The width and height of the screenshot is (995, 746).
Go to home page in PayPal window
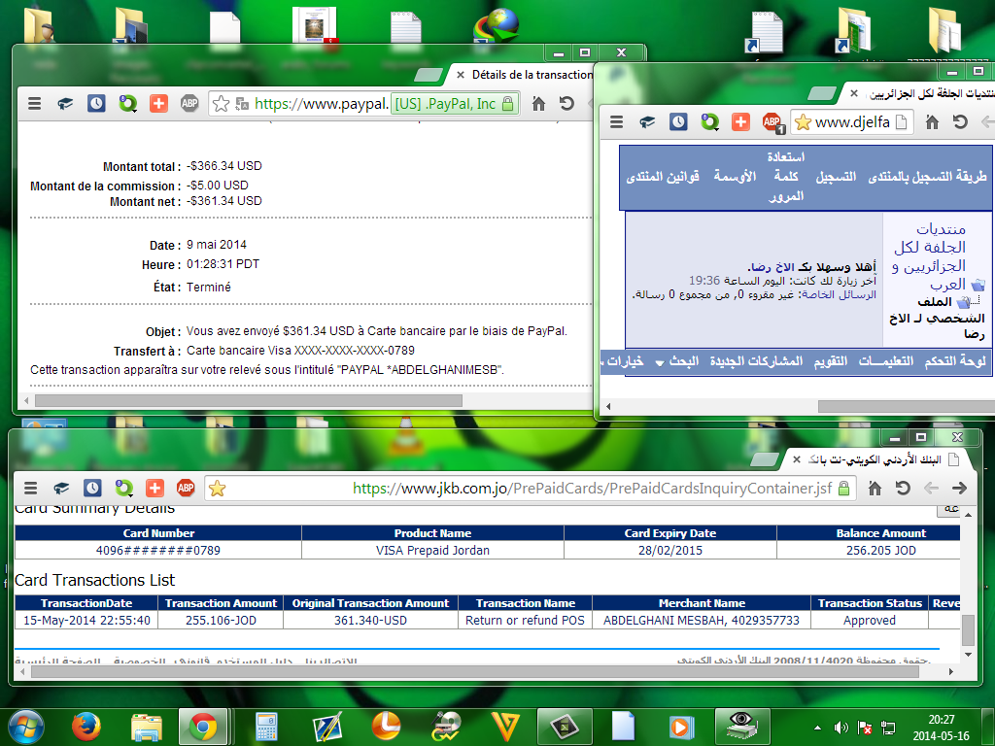538,103
